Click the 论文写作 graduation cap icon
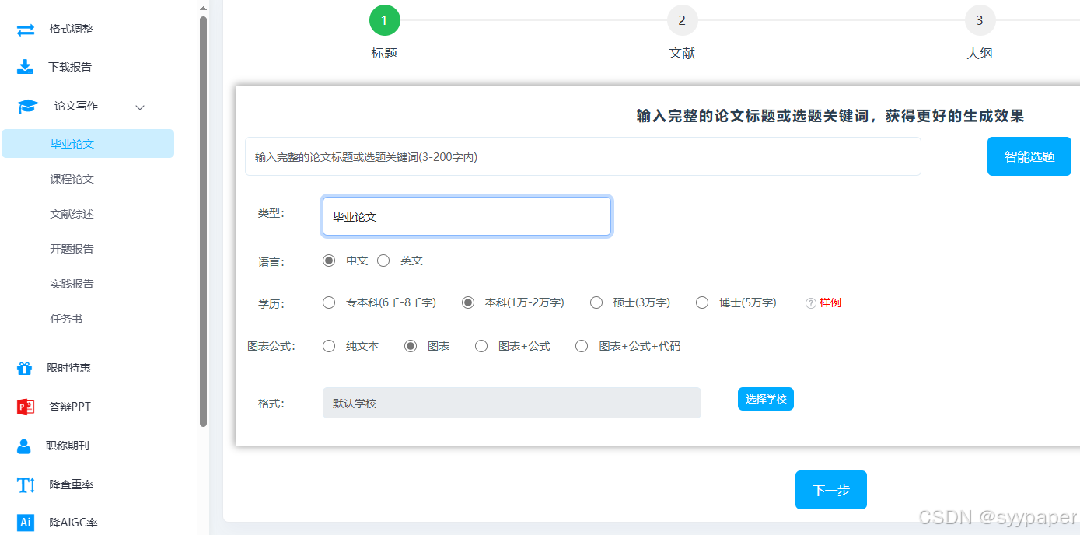 [x=28, y=107]
